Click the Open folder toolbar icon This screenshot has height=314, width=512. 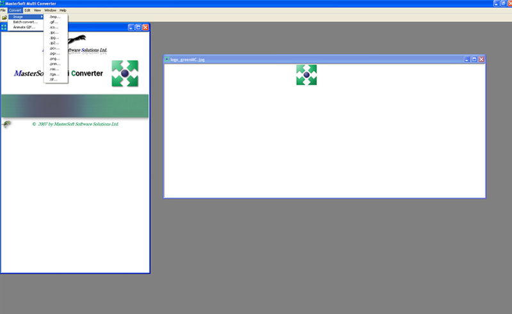[x=4, y=17]
